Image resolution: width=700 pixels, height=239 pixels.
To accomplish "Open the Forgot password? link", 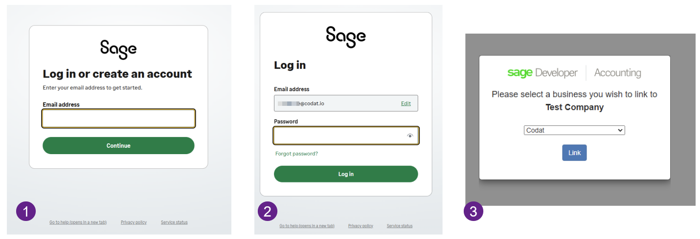I will [296, 154].
